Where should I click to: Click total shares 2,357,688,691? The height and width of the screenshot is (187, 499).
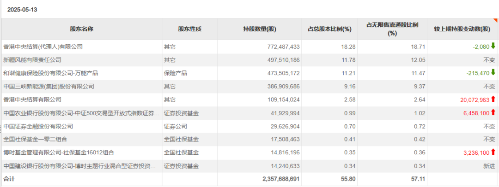281,179
